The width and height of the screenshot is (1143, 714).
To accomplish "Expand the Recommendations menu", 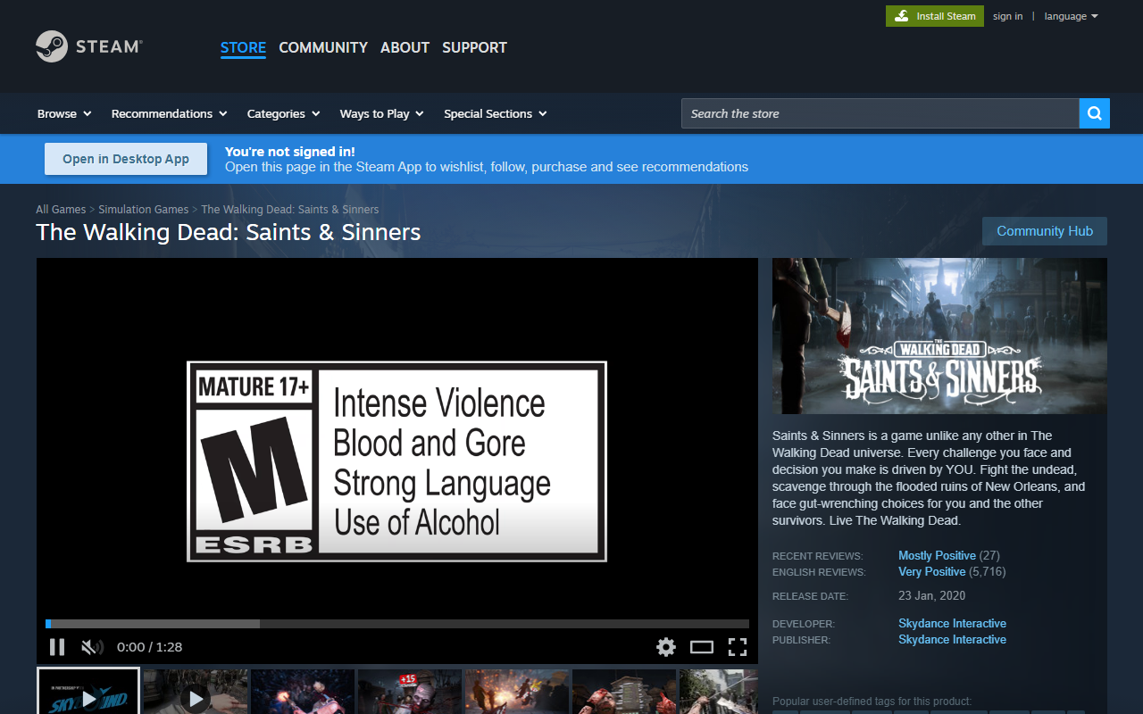I will pyautogui.click(x=169, y=113).
